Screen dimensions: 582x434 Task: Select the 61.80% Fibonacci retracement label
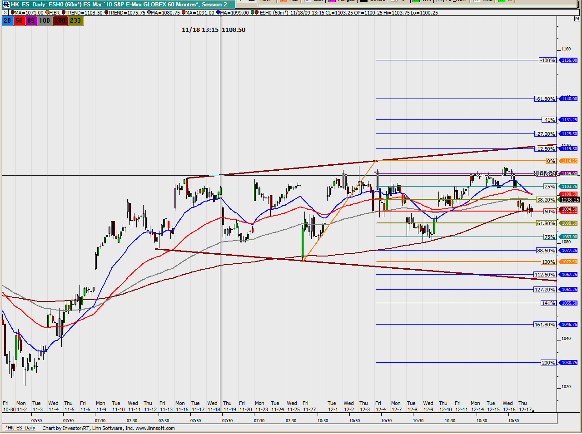point(546,223)
